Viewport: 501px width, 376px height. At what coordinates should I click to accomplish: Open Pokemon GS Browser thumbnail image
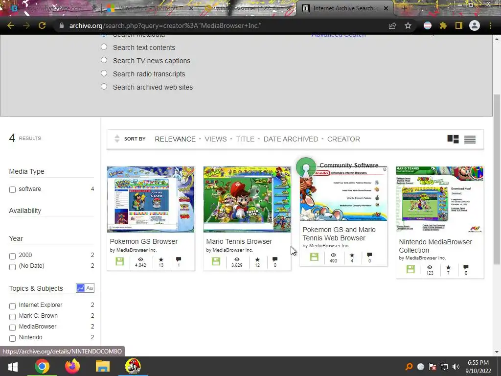151,199
